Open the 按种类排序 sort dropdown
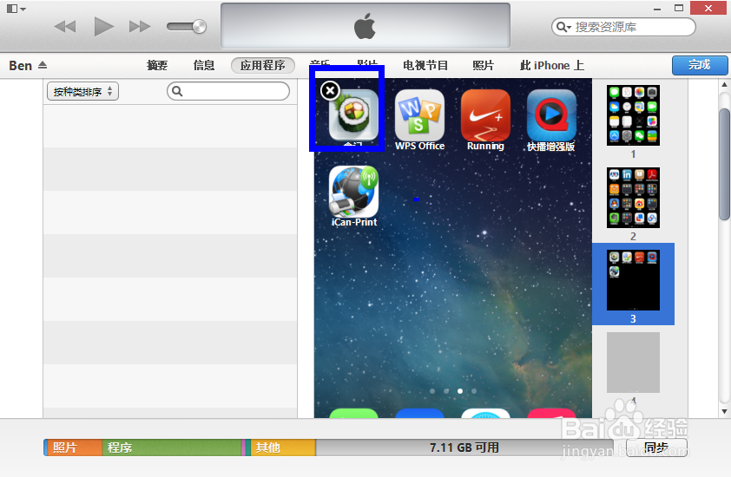The height and width of the screenshot is (477, 731). pyautogui.click(x=82, y=91)
